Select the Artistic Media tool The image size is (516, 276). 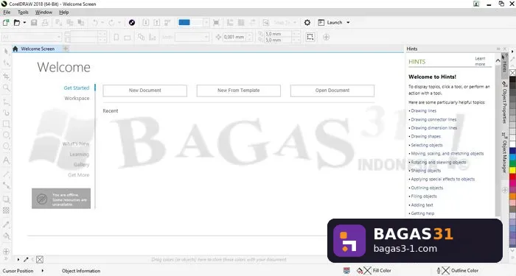(6, 113)
